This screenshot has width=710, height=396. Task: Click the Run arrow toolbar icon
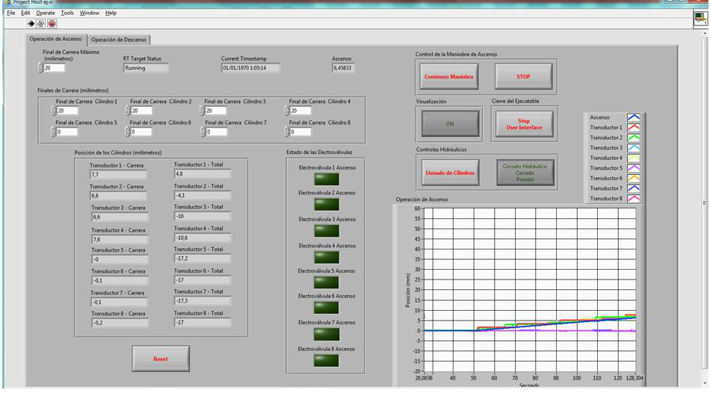click(31, 23)
